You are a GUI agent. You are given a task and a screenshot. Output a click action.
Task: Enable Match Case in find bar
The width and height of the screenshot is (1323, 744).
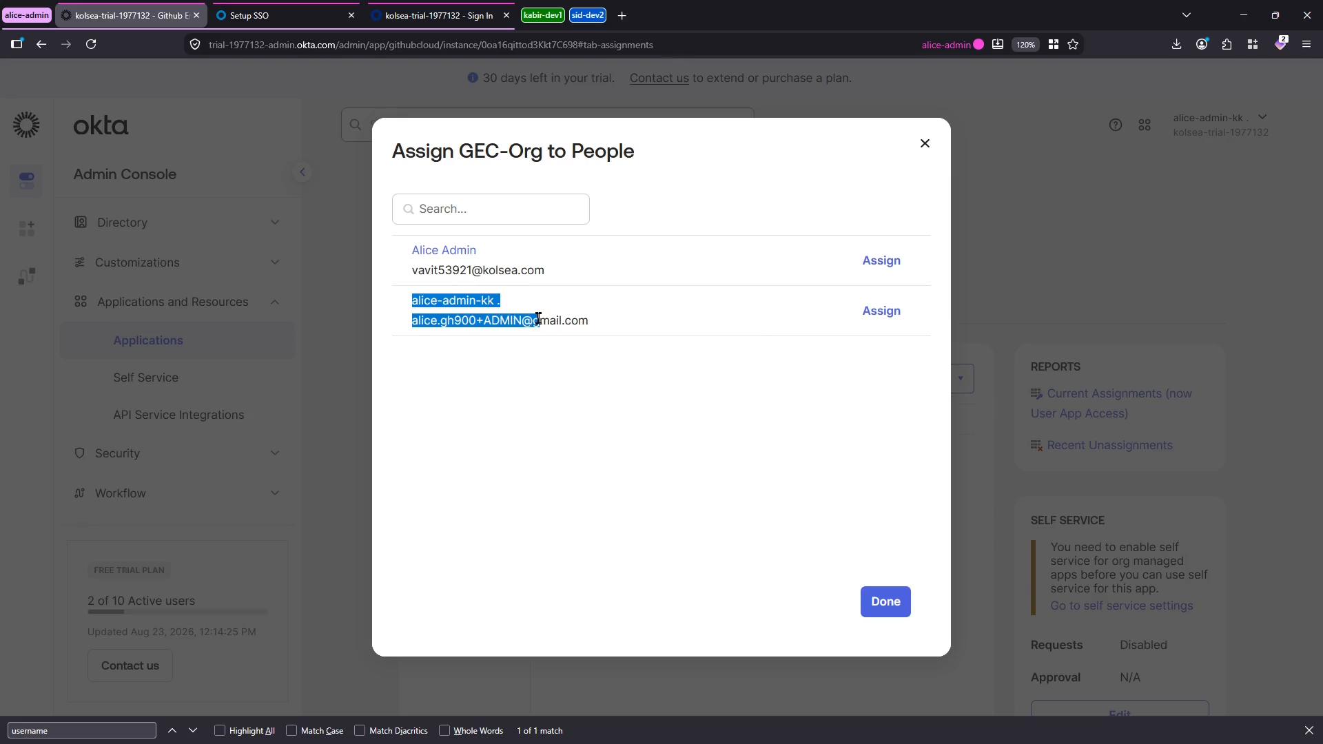pos(291,730)
